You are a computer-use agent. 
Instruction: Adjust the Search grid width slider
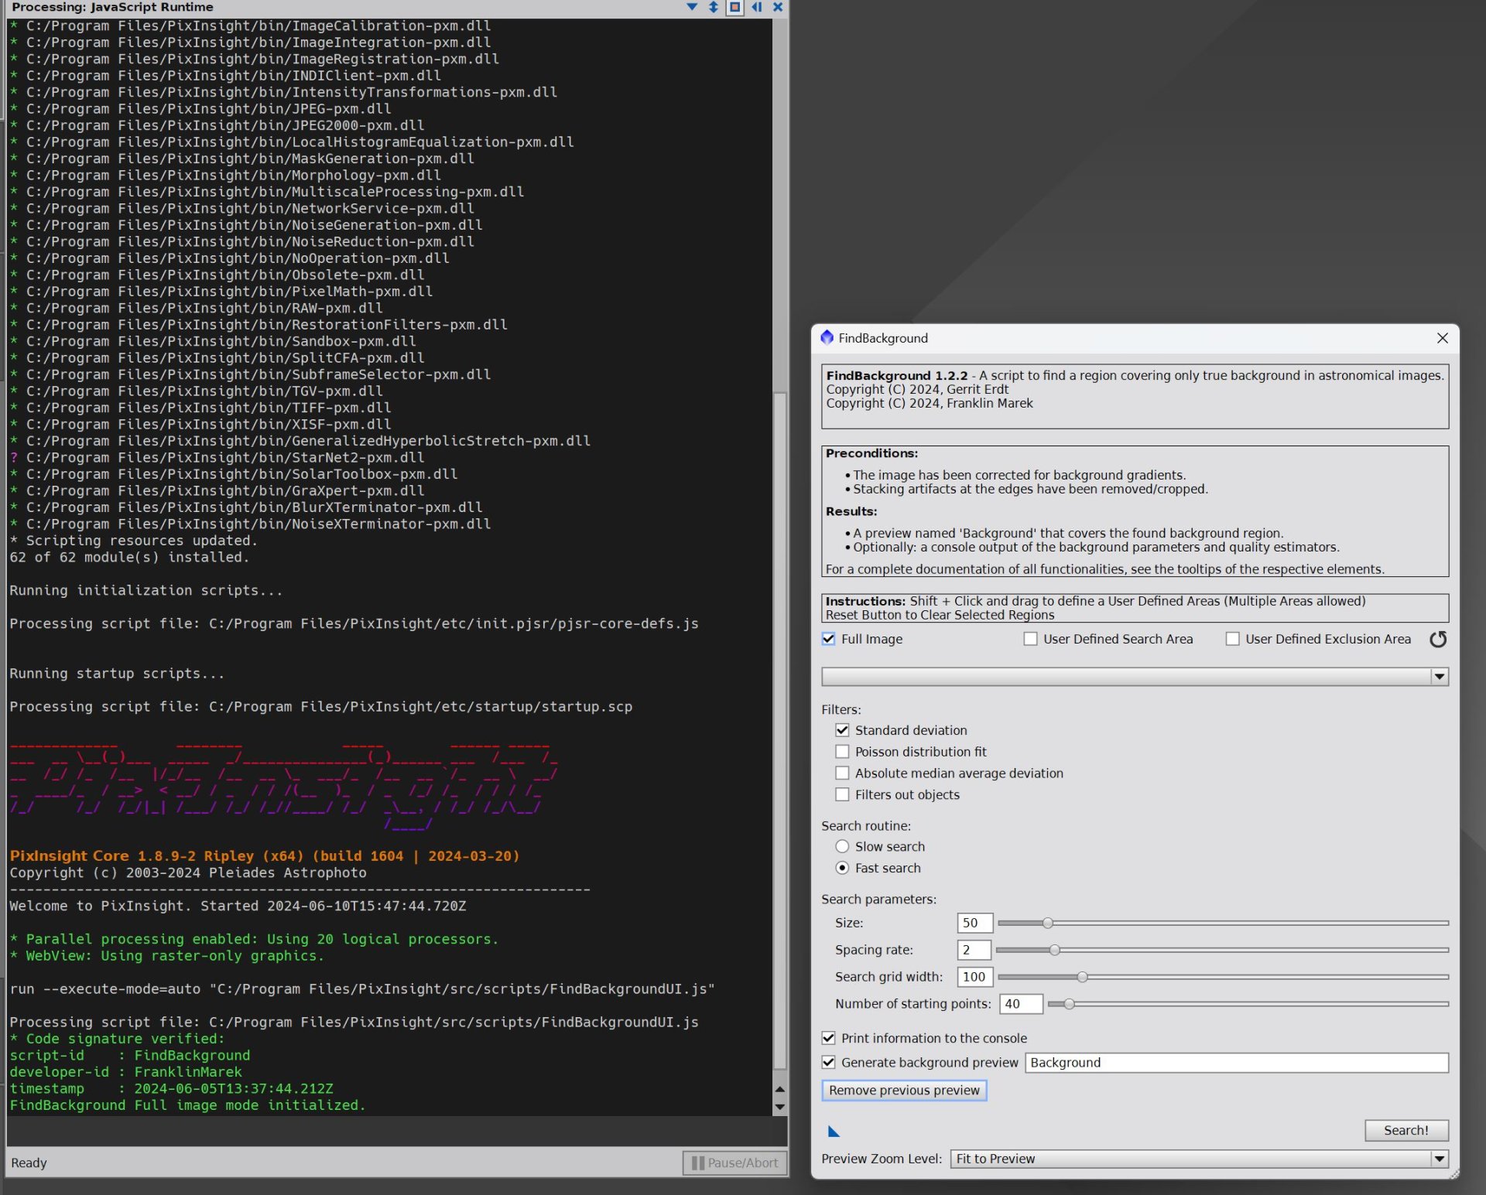pos(1082,977)
